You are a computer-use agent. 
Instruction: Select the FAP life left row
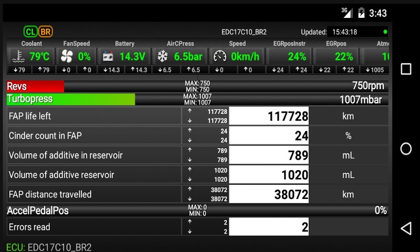[197, 116]
